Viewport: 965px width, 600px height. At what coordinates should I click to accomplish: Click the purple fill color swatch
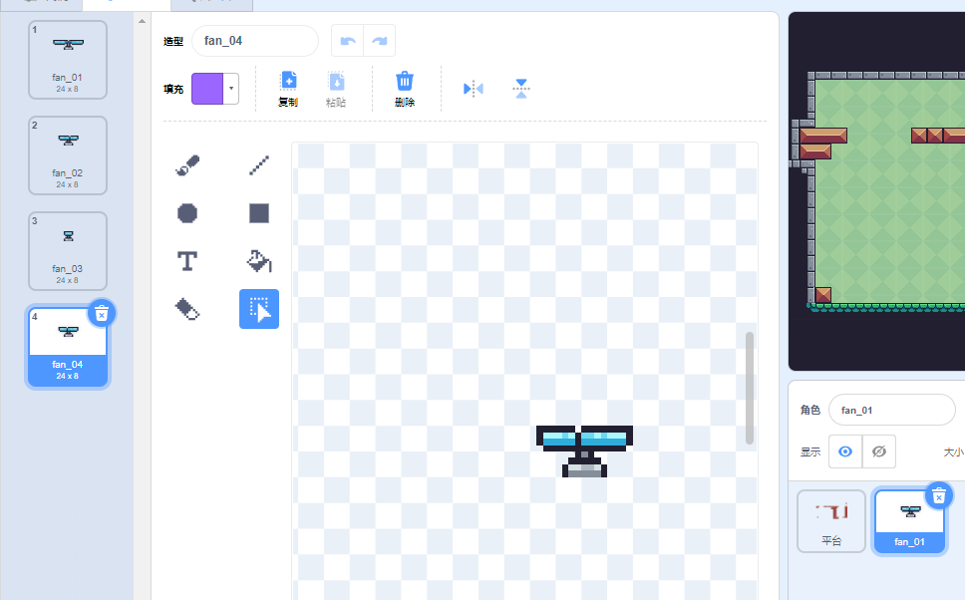208,89
